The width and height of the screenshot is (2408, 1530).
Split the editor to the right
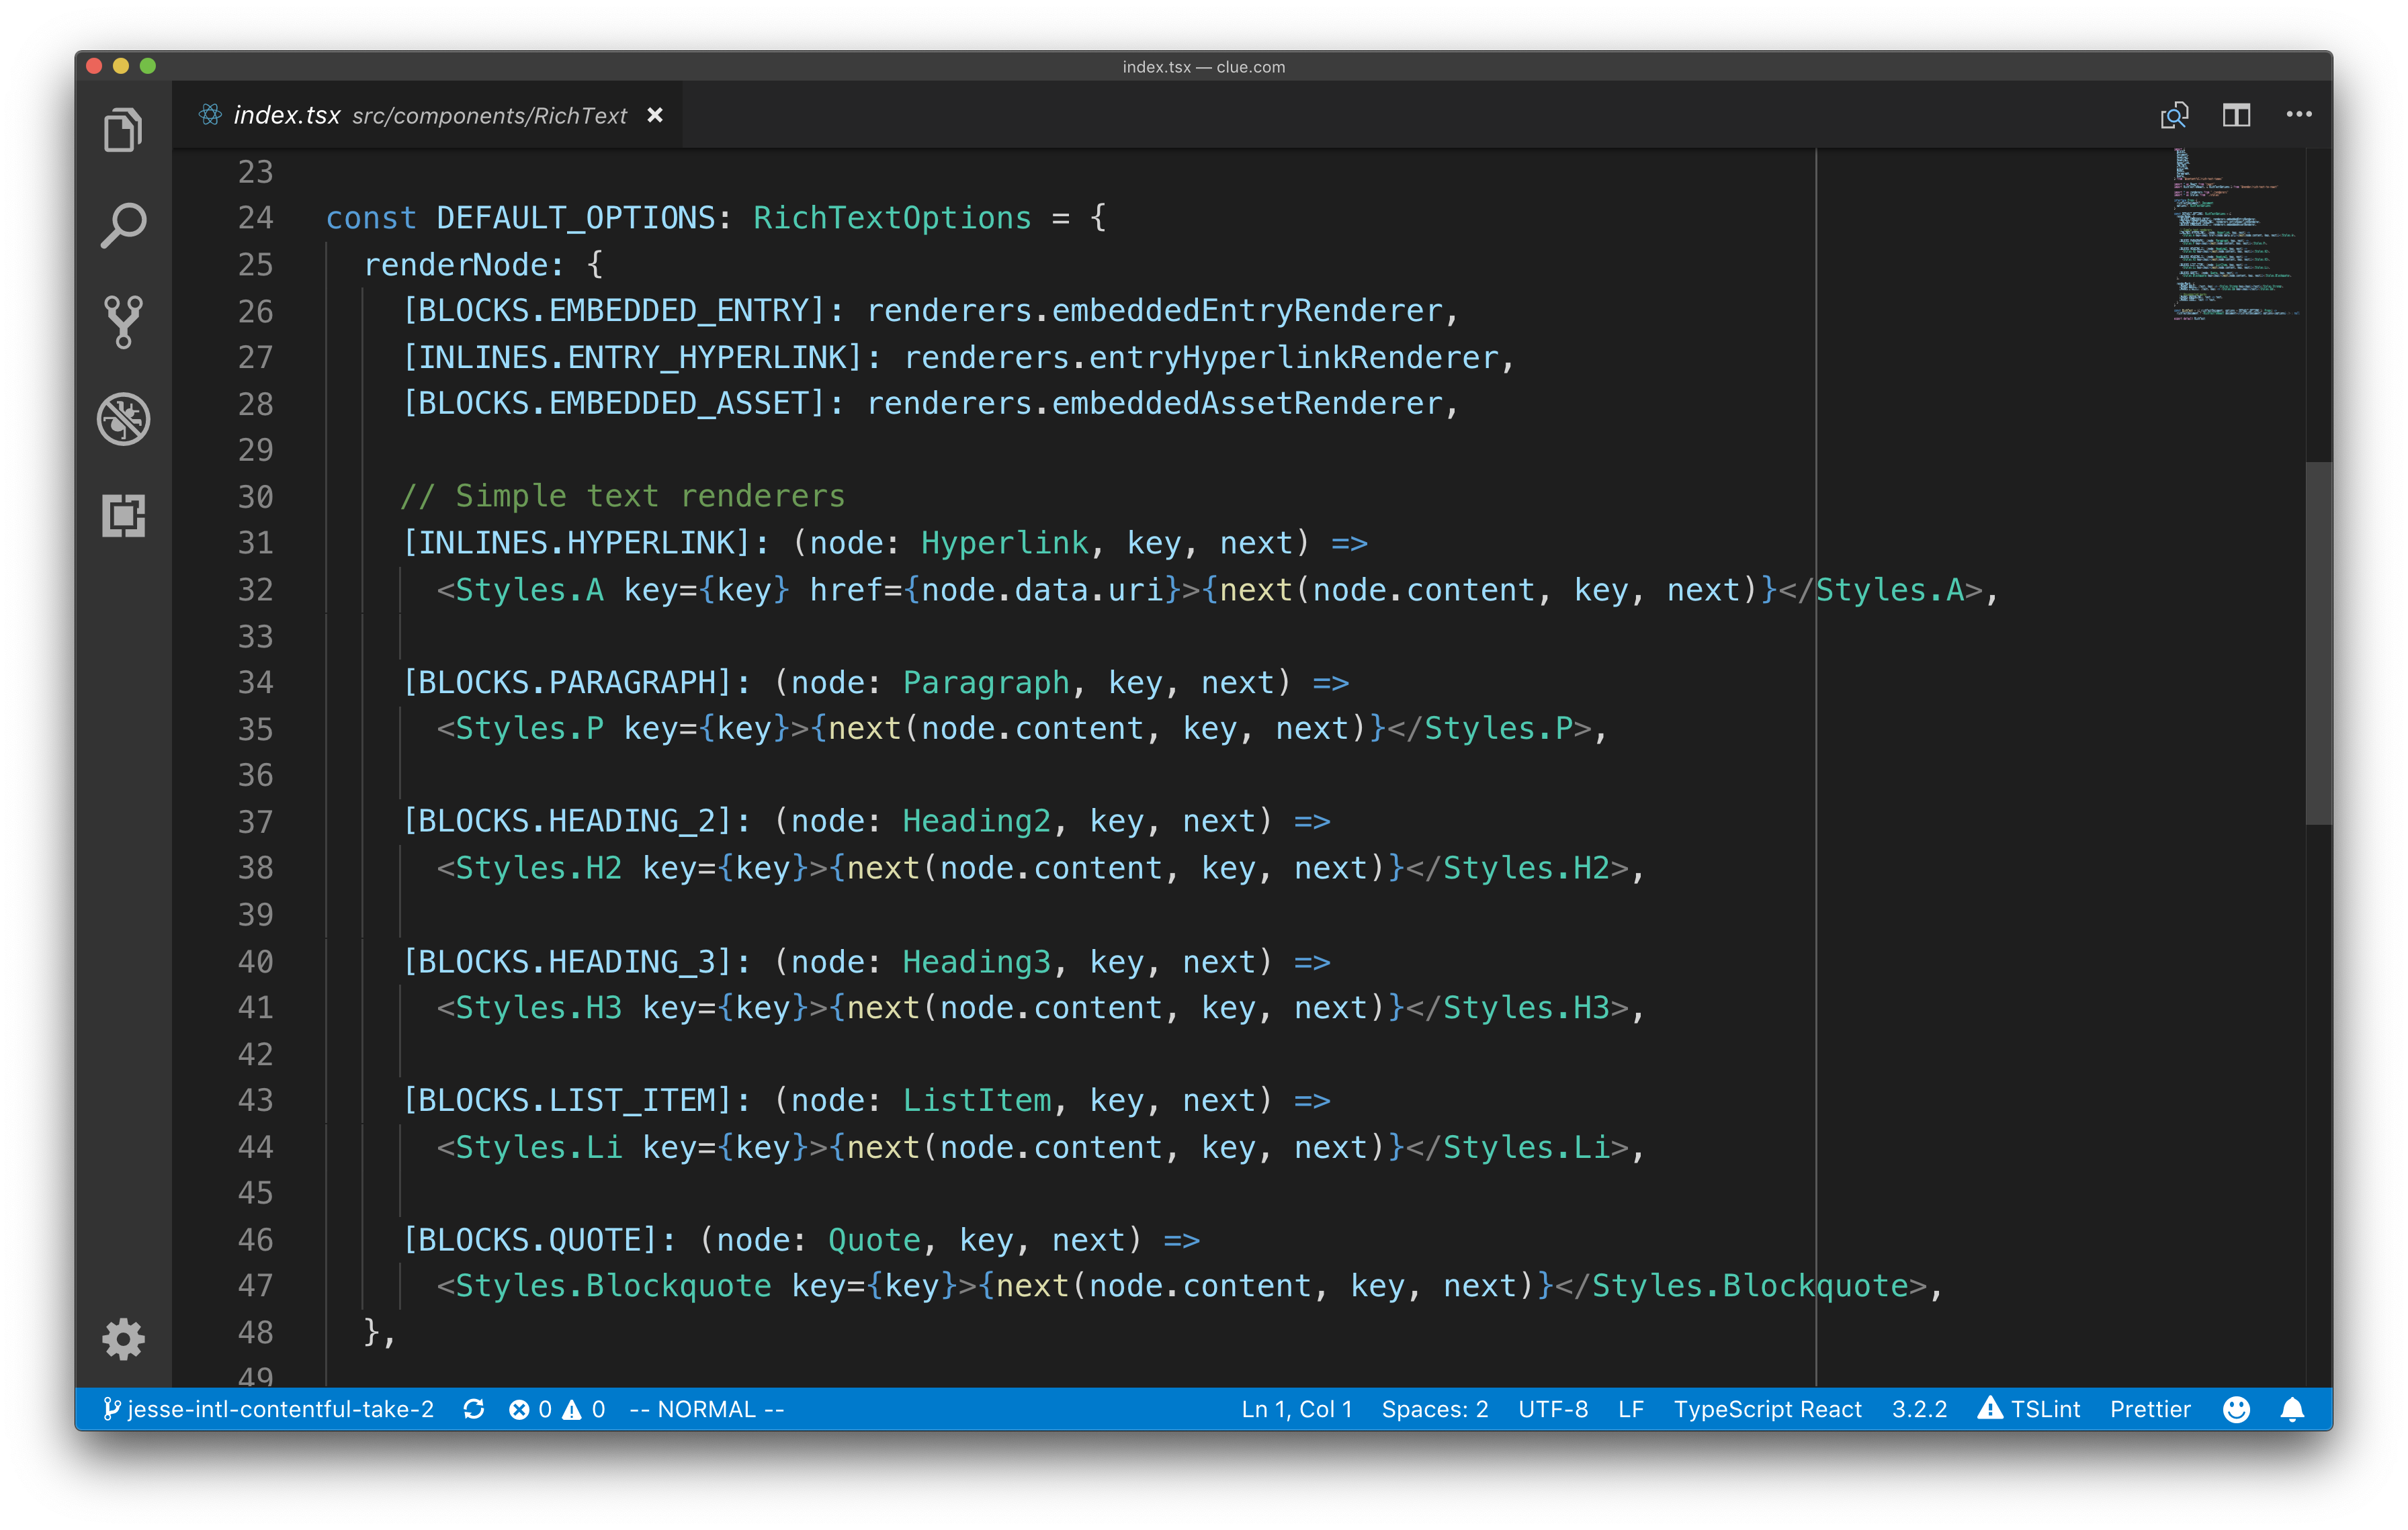pyautogui.click(x=2236, y=115)
